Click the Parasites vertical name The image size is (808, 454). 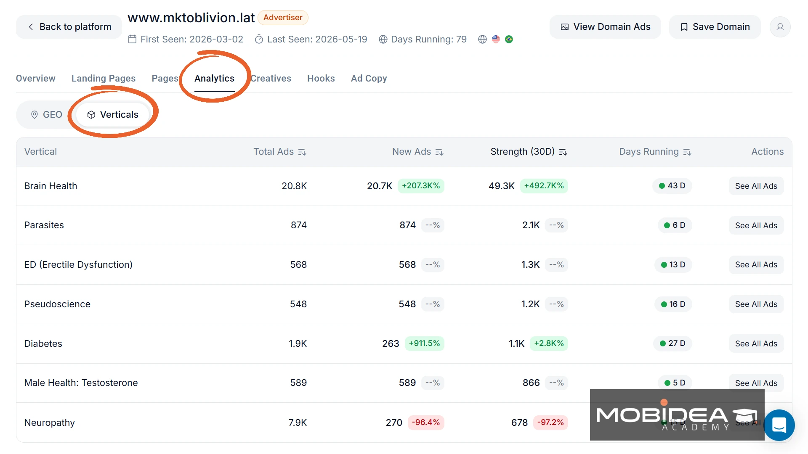[44, 225]
